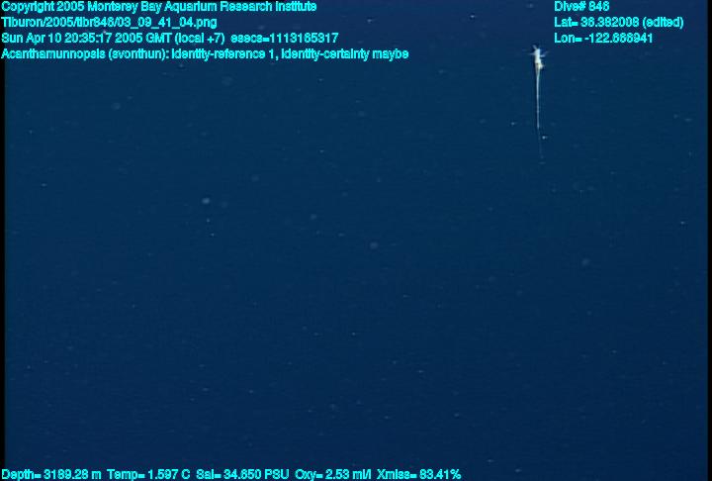Click the Lon= -122.668941 reading
This screenshot has height=481, width=712.
point(603,39)
